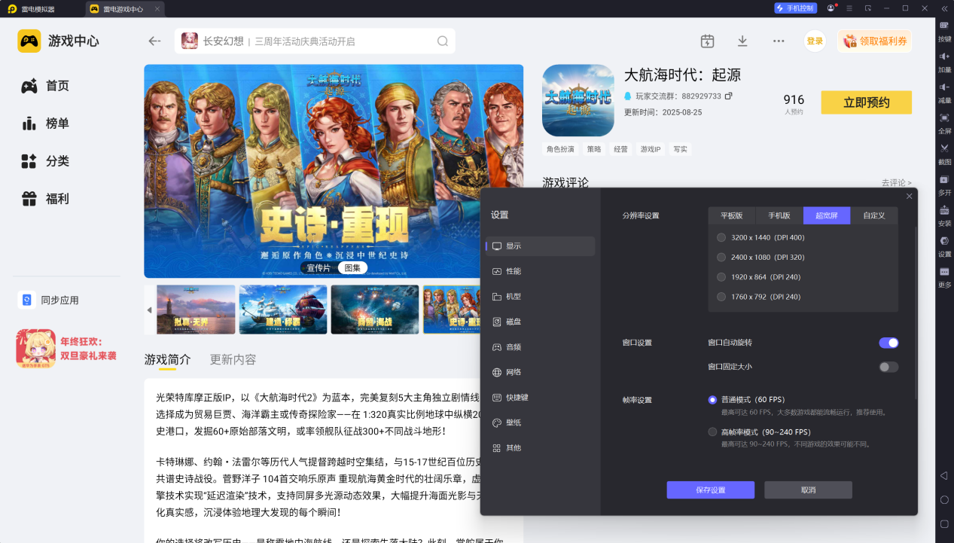Open 磁盘 settings category
This screenshot has height=543, width=954.
click(x=540, y=322)
